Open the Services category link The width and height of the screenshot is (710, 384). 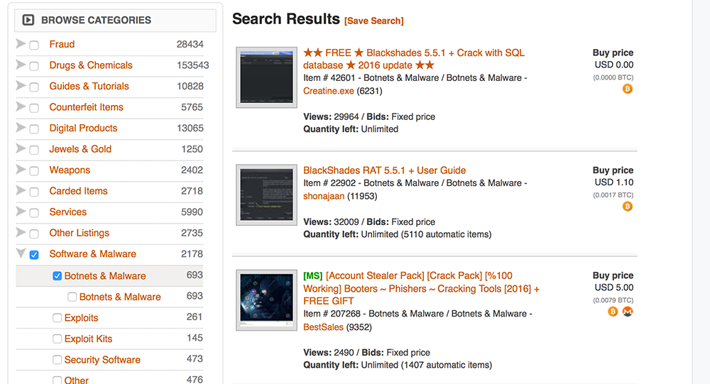pyautogui.click(x=68, y=212)
